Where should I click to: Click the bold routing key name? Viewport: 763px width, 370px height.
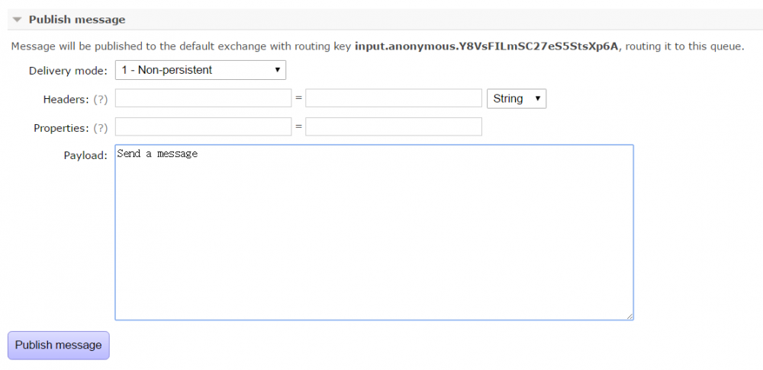[488, 46]
